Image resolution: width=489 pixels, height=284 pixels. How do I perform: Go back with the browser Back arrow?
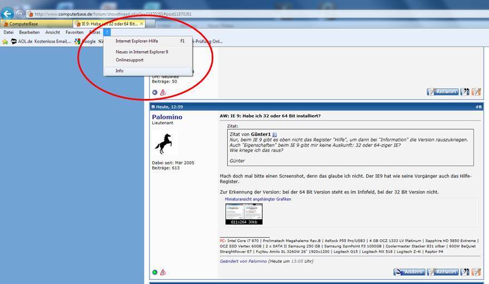point(7,13)
